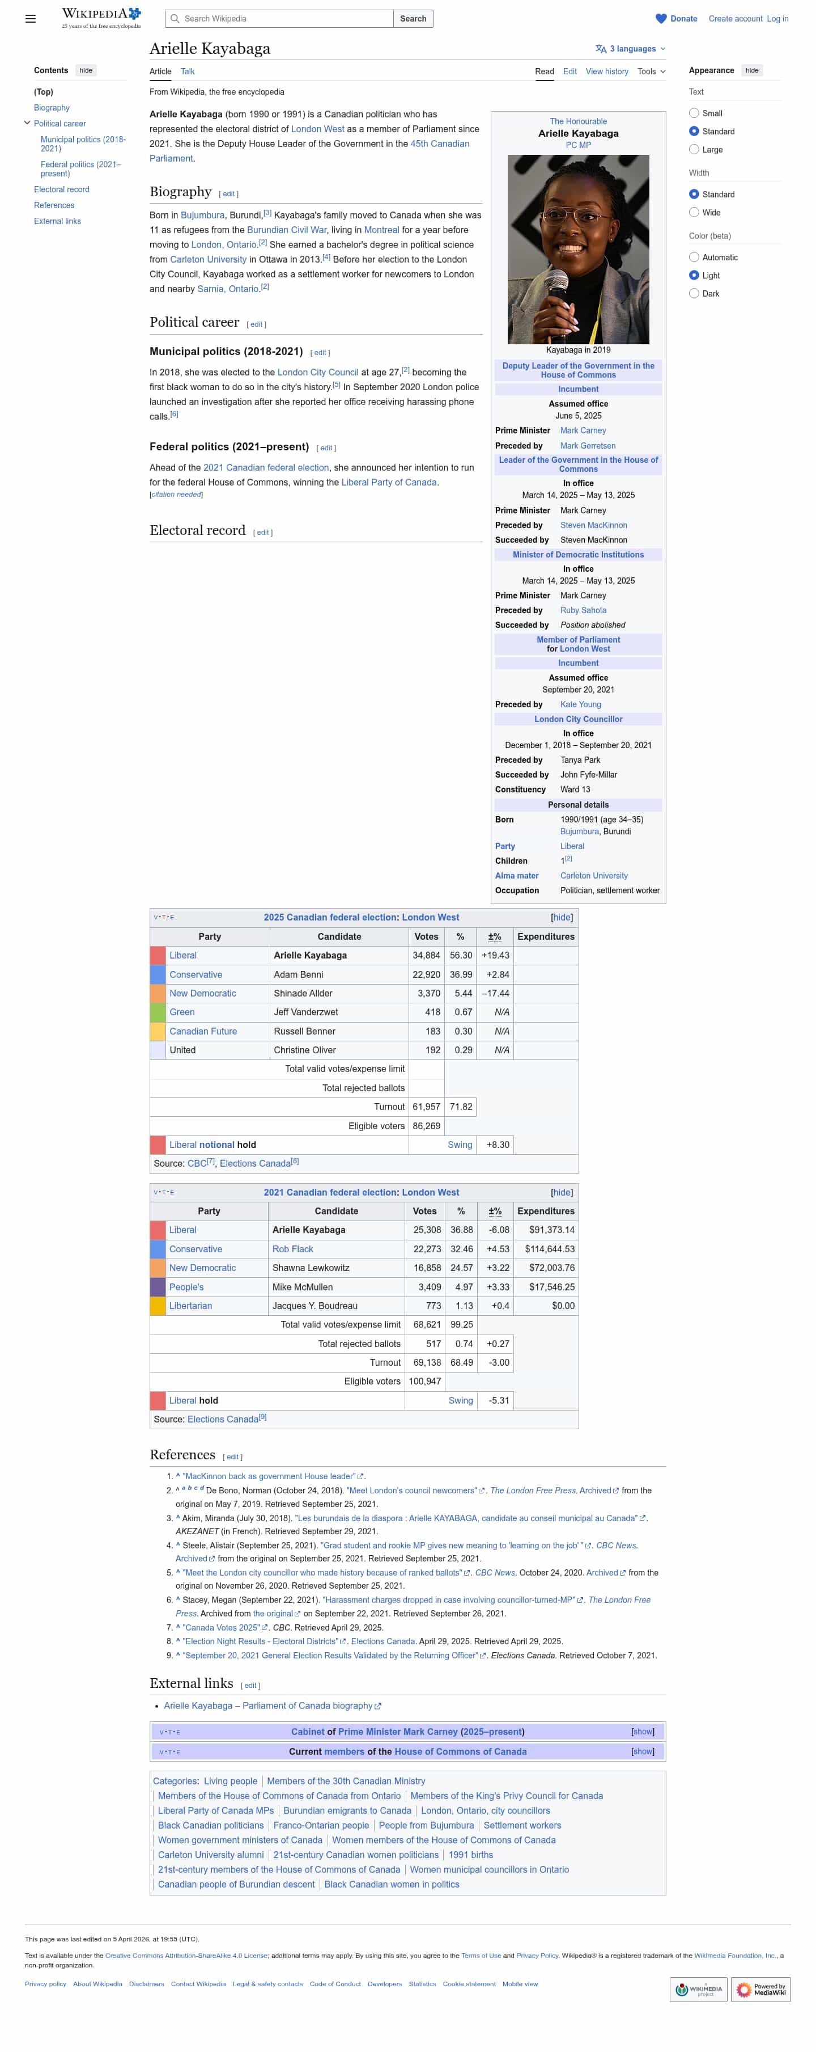Open the citation needed link
This screenshot has width=816, height=2052.
[x=176, y=495]
